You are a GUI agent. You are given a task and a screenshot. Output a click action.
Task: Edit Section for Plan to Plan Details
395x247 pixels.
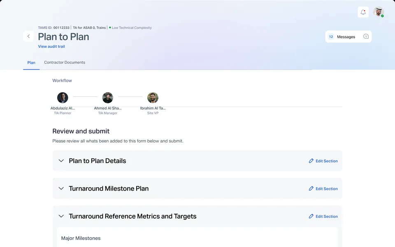coord(323,161)
